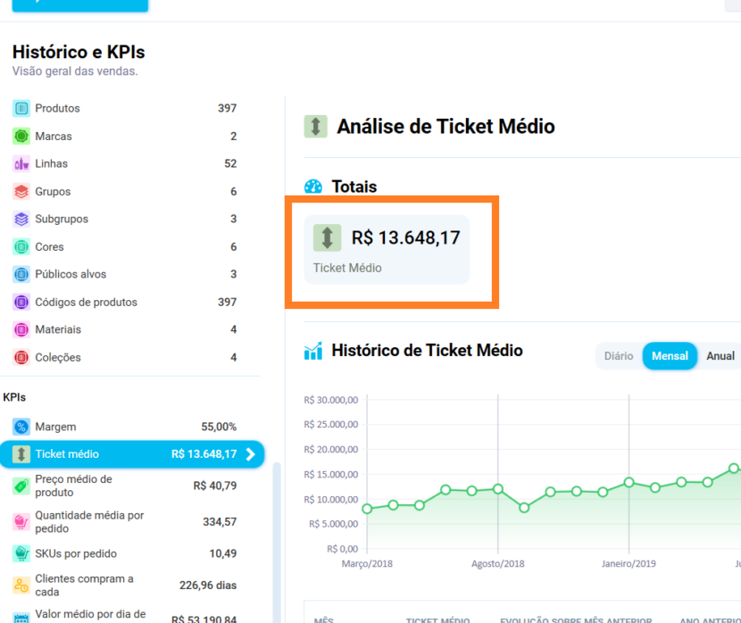Click the Coleções icon
Image resolution: width=741 pixels, height=623 pixels.
pyautogui.click(x=20, y=357)
